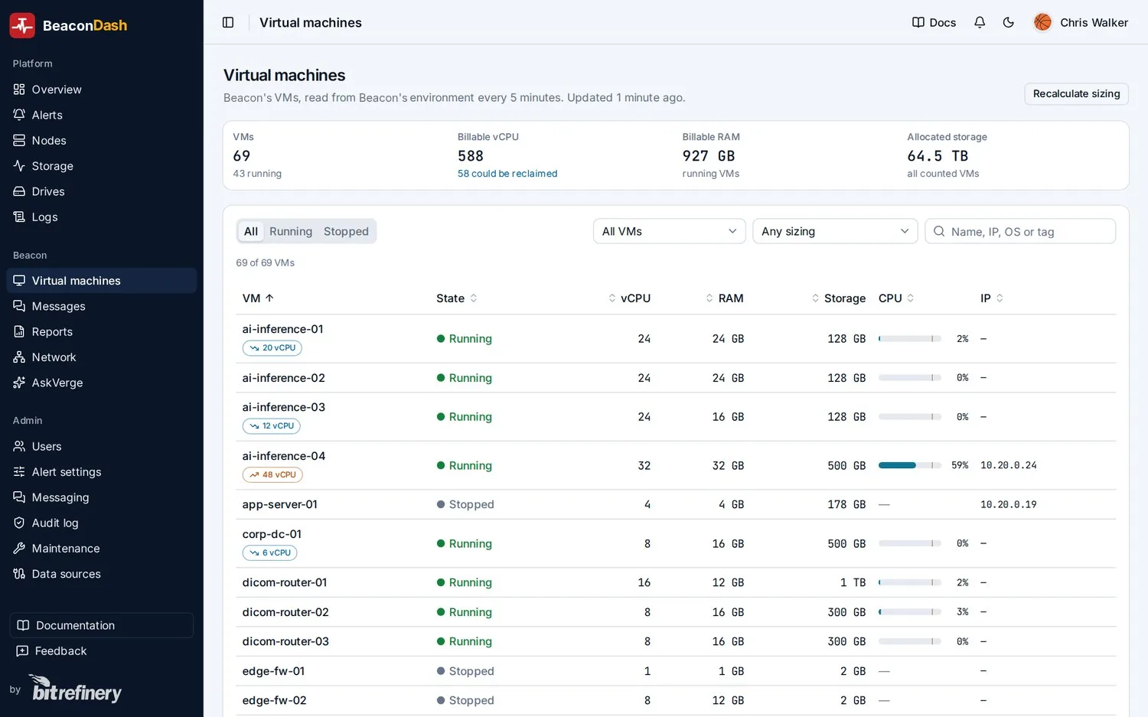
Task: Click the Alerts sidebar icon
Action: tap(19, 115)
